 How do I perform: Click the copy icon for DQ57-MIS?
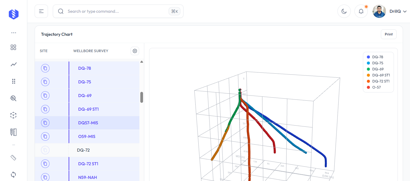(45, 123)
